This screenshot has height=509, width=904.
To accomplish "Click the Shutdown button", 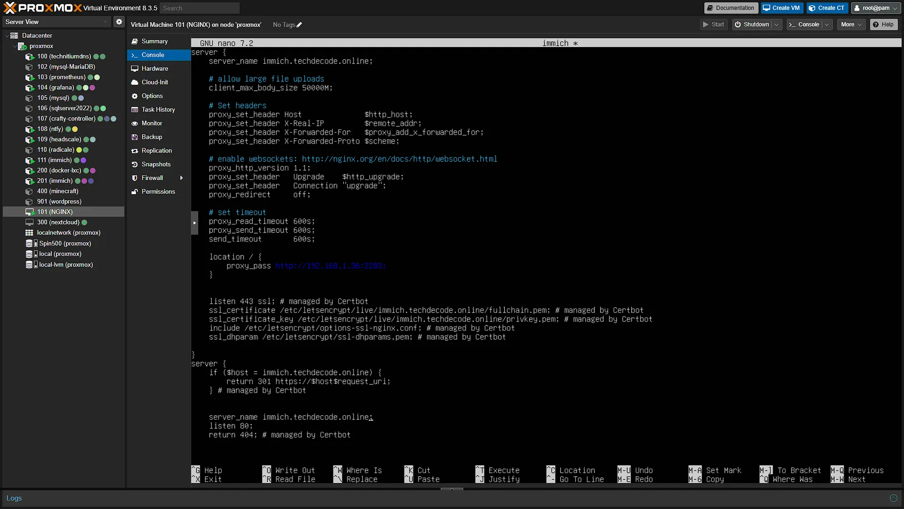I will (752, 25).
